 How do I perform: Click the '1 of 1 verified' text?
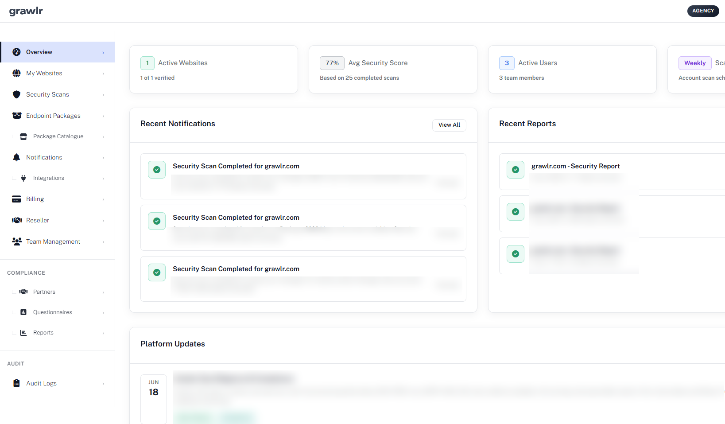(x=157, y=78)
